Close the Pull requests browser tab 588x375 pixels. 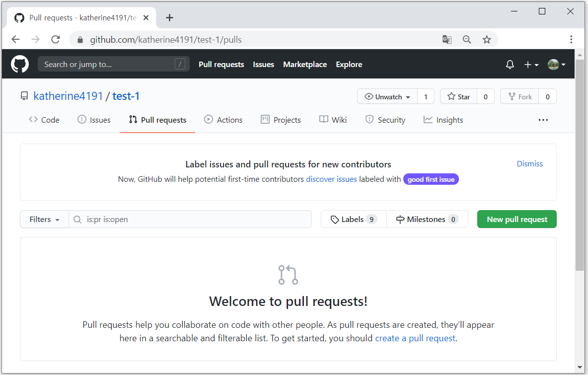[146, 17]
